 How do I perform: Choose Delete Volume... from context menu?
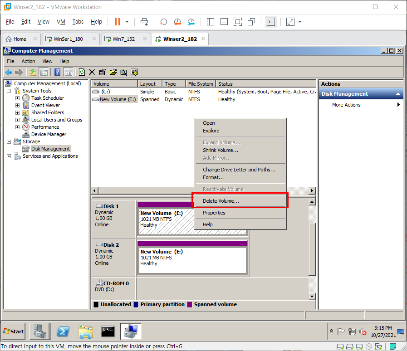(x=240, y=201)
